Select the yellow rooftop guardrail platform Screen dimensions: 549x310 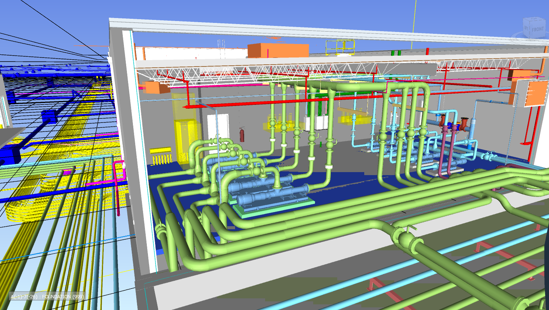340,47
